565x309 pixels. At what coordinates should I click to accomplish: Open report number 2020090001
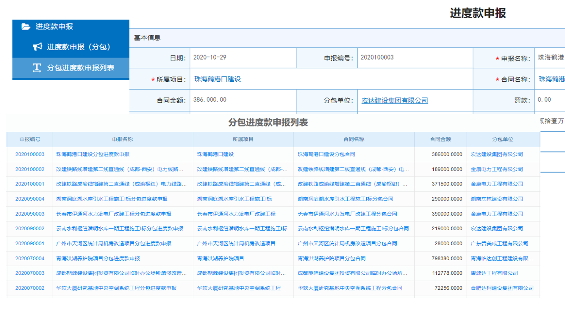click(x=30, y=244)
